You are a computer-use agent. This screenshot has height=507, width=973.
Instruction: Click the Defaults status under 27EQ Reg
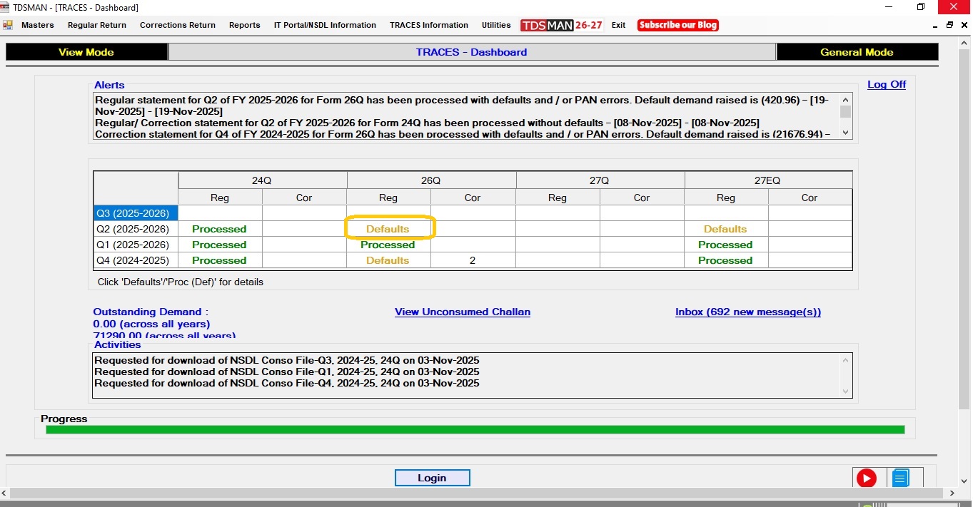pos(725,229)
